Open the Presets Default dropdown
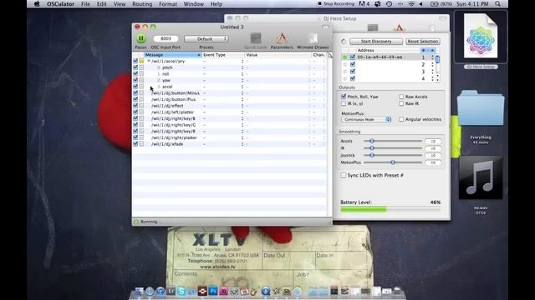535x300 pixels. point(206,39)
